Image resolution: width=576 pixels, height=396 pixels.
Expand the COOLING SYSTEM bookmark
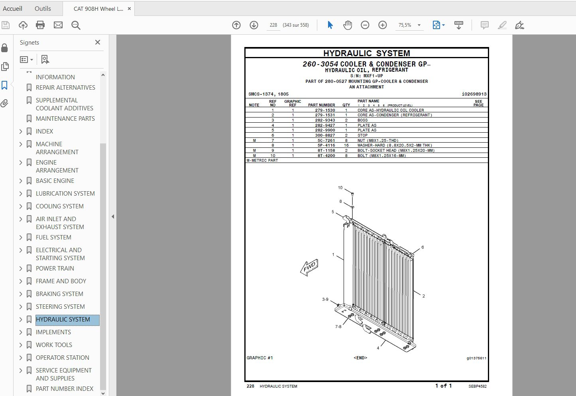[21, 206]
